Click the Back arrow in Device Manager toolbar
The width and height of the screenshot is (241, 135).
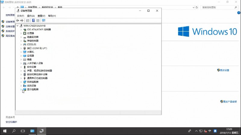(18, 20)
